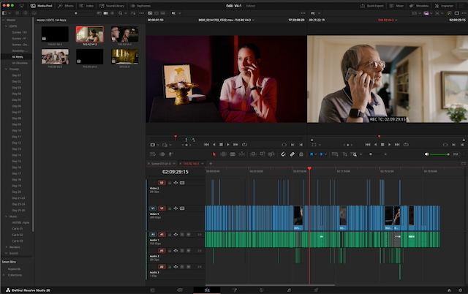This screenshot has width=468, height=294.
Task: Open the Media Pool panel
Action: point(42,6)
